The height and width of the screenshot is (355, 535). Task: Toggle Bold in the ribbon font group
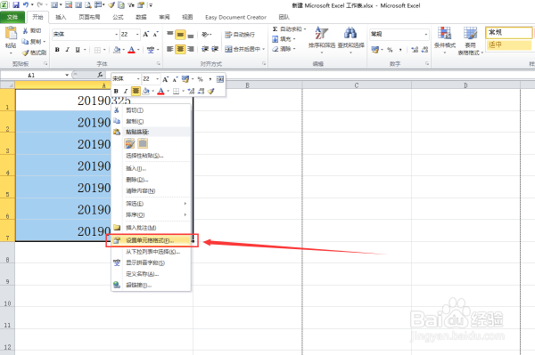tap(57, 50)
